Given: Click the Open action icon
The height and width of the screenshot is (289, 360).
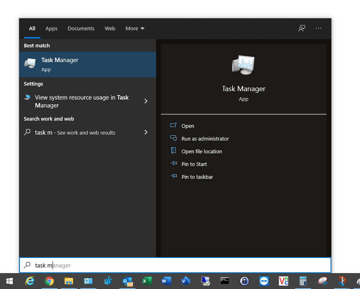Looking at the screenshot, I should [173, 125].
